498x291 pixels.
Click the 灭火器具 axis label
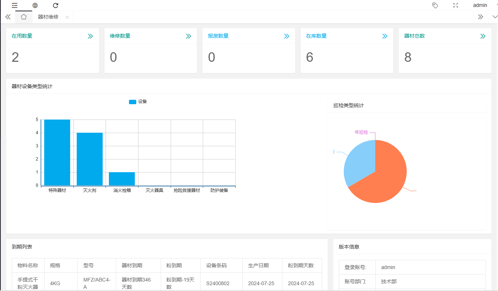154,190
